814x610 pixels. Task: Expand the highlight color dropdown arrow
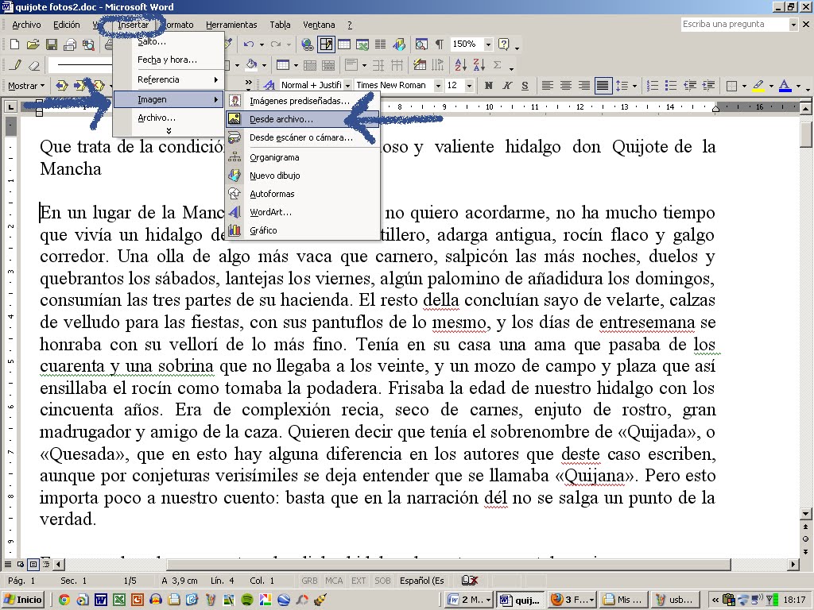(771, 86)
